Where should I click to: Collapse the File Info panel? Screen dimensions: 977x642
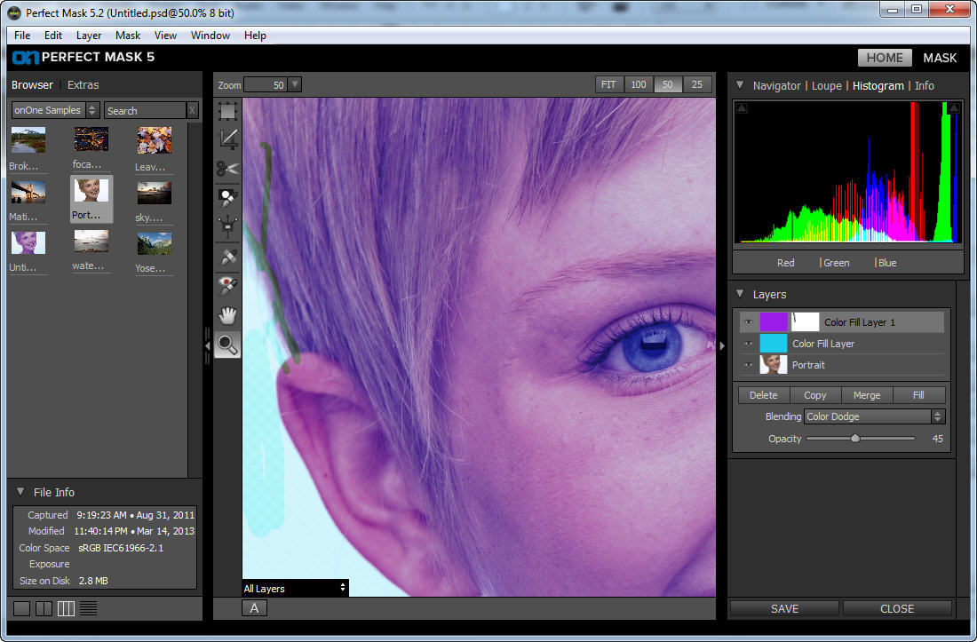click(20, 491)
